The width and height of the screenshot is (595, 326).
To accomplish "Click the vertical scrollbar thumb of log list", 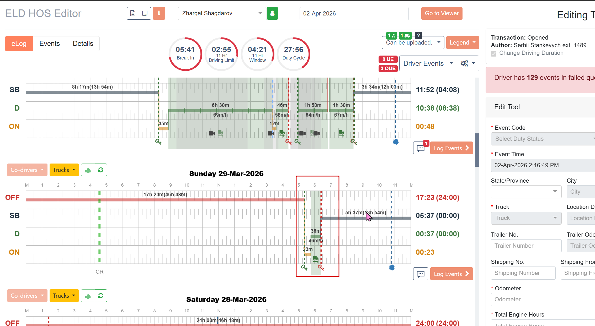I will point(477,150).
